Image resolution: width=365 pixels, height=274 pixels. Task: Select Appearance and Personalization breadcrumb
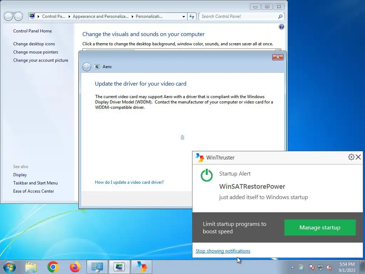click(101, 16)
